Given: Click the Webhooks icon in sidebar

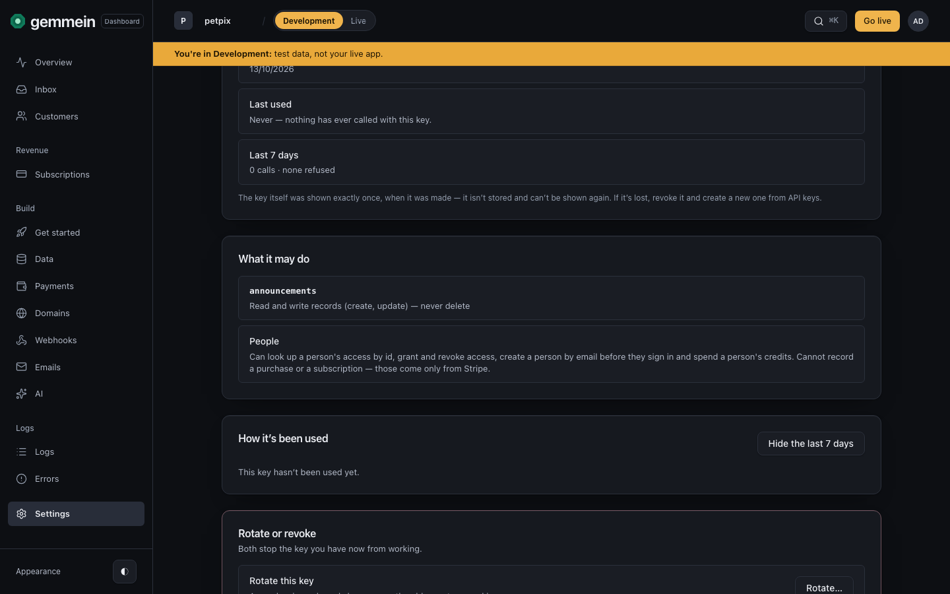Looking at the screenshot, I should coord(22,340).
